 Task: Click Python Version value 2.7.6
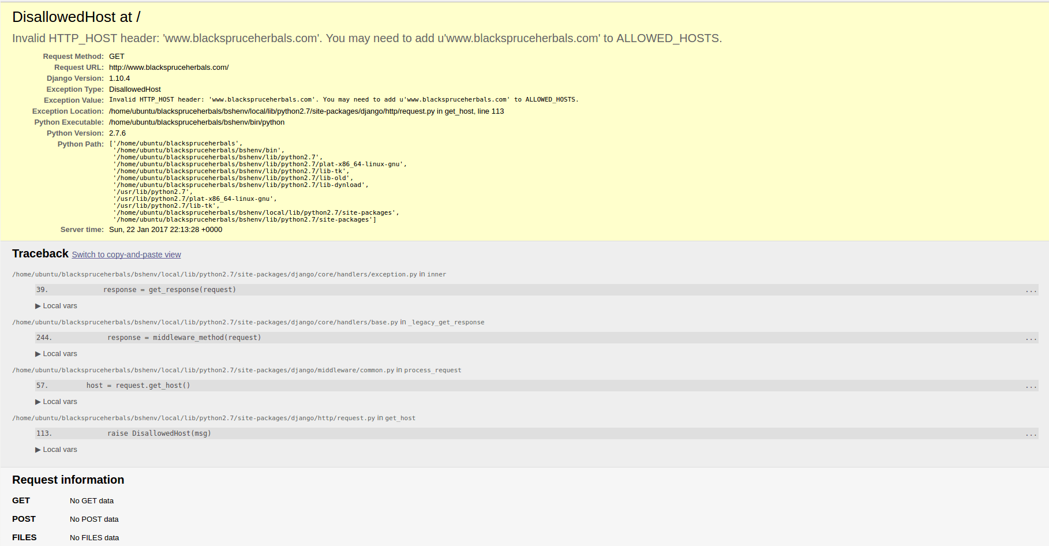[x=117, y=133]
